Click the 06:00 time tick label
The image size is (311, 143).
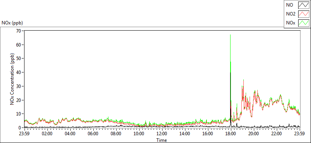(93, 133)
